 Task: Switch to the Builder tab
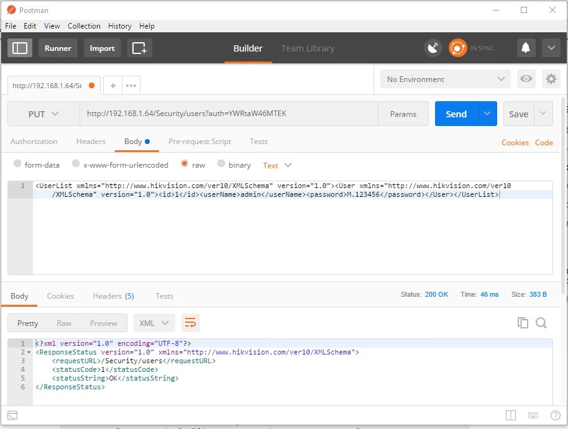pyautogui.click(x=248, y=48)
